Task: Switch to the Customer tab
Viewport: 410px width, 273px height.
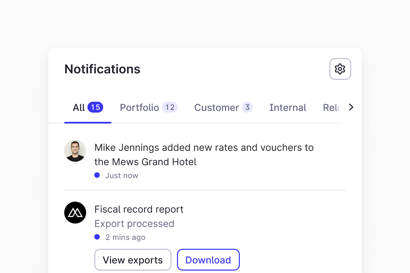Action: [x=216, y=108]
